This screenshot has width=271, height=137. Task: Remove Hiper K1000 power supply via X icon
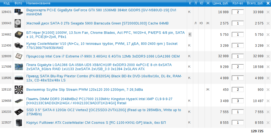pos(268,35)
